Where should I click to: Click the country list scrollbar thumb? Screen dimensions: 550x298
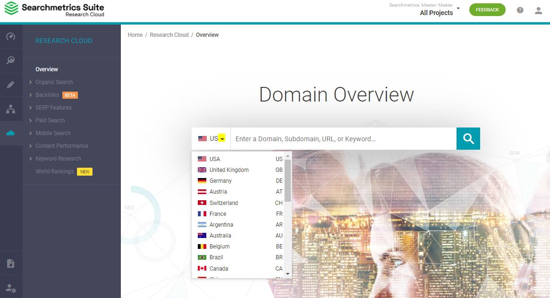pyautogui.click(x=288, y=180)
